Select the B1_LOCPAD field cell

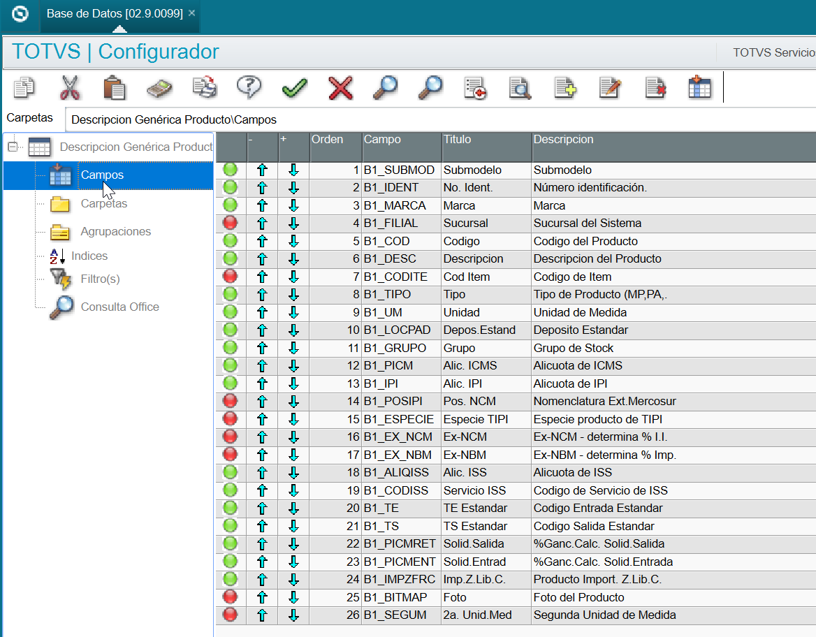402,330
